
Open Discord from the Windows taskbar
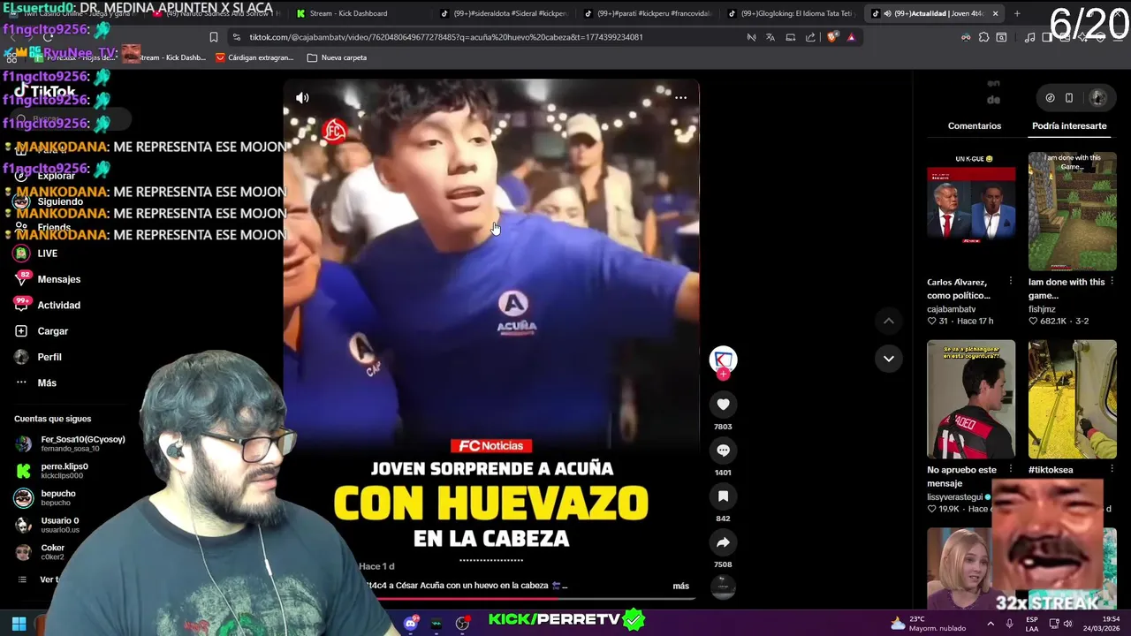410,624
